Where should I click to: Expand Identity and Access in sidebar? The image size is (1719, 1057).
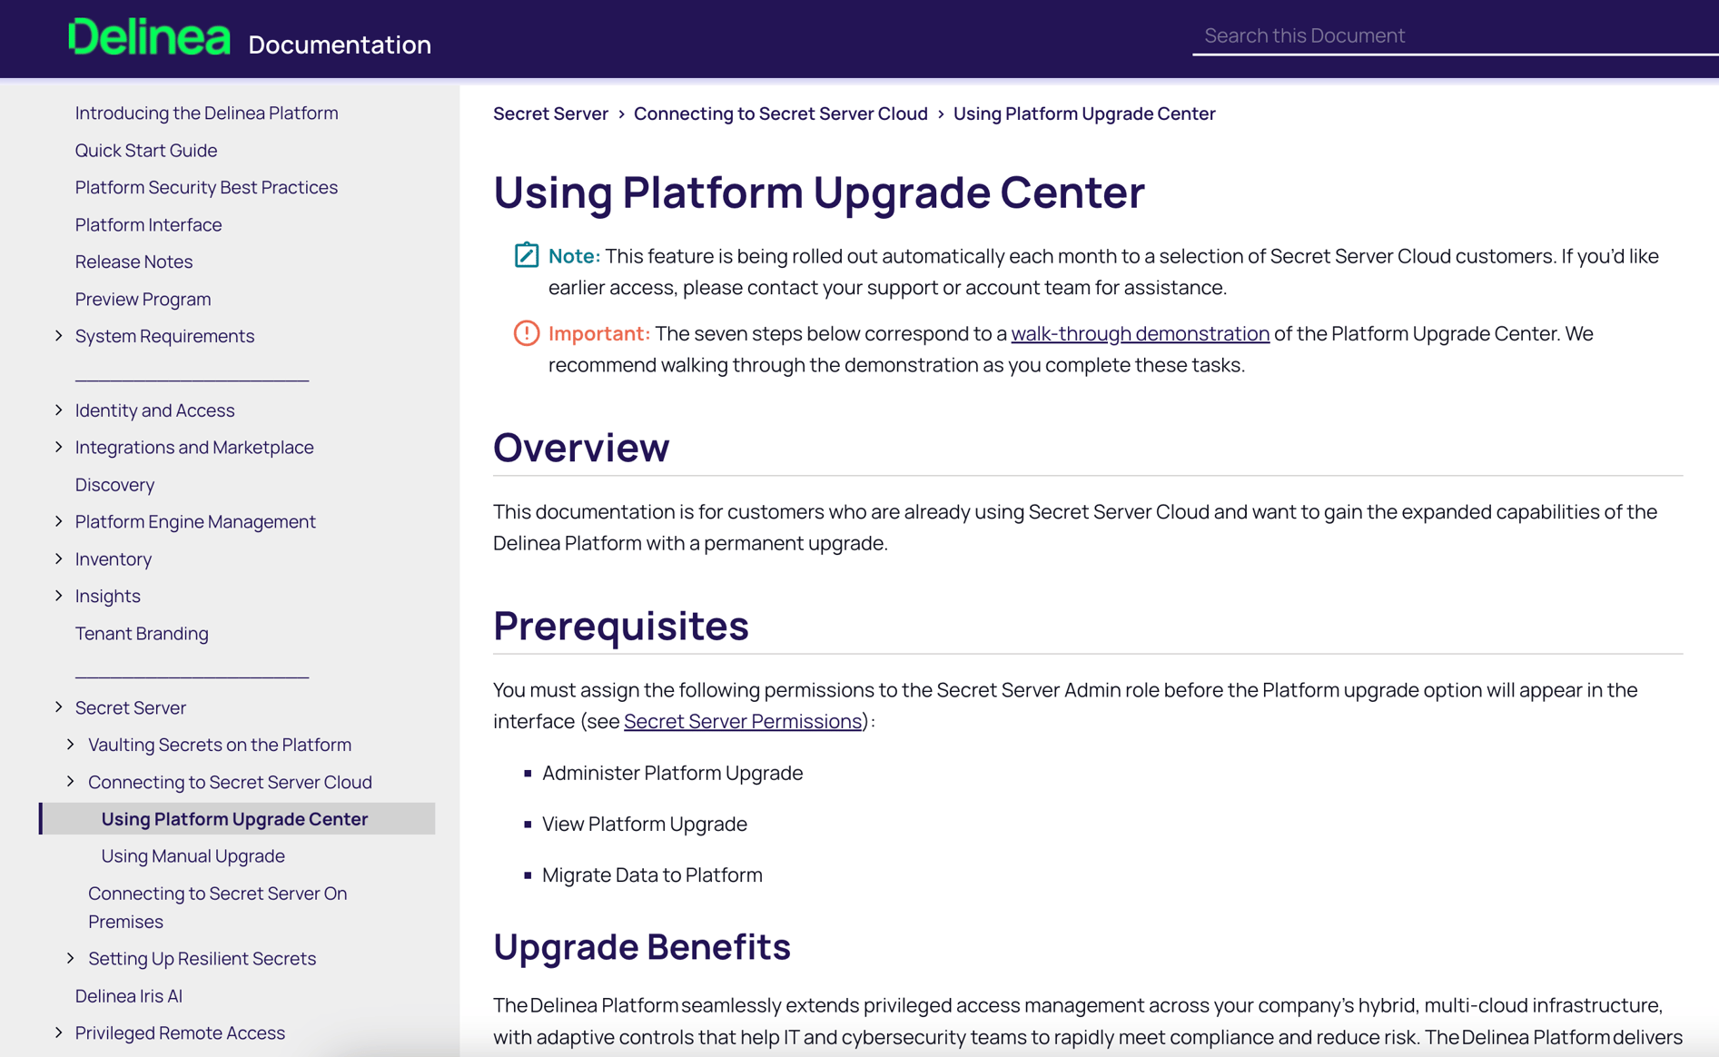pyautogui.click(x=58, y=410)
